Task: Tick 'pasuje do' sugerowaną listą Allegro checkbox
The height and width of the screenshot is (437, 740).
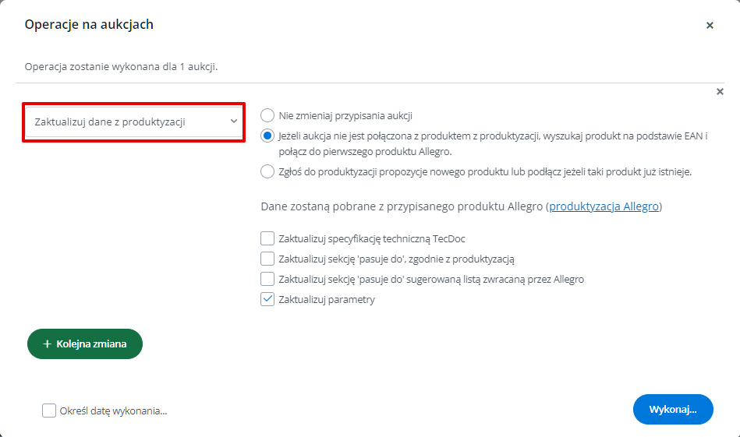Action: click(267, 279)
